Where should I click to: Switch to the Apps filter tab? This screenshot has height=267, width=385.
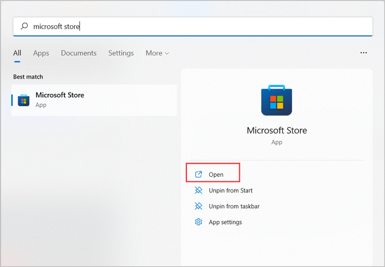pyautogui.click(x=41, y=53)
